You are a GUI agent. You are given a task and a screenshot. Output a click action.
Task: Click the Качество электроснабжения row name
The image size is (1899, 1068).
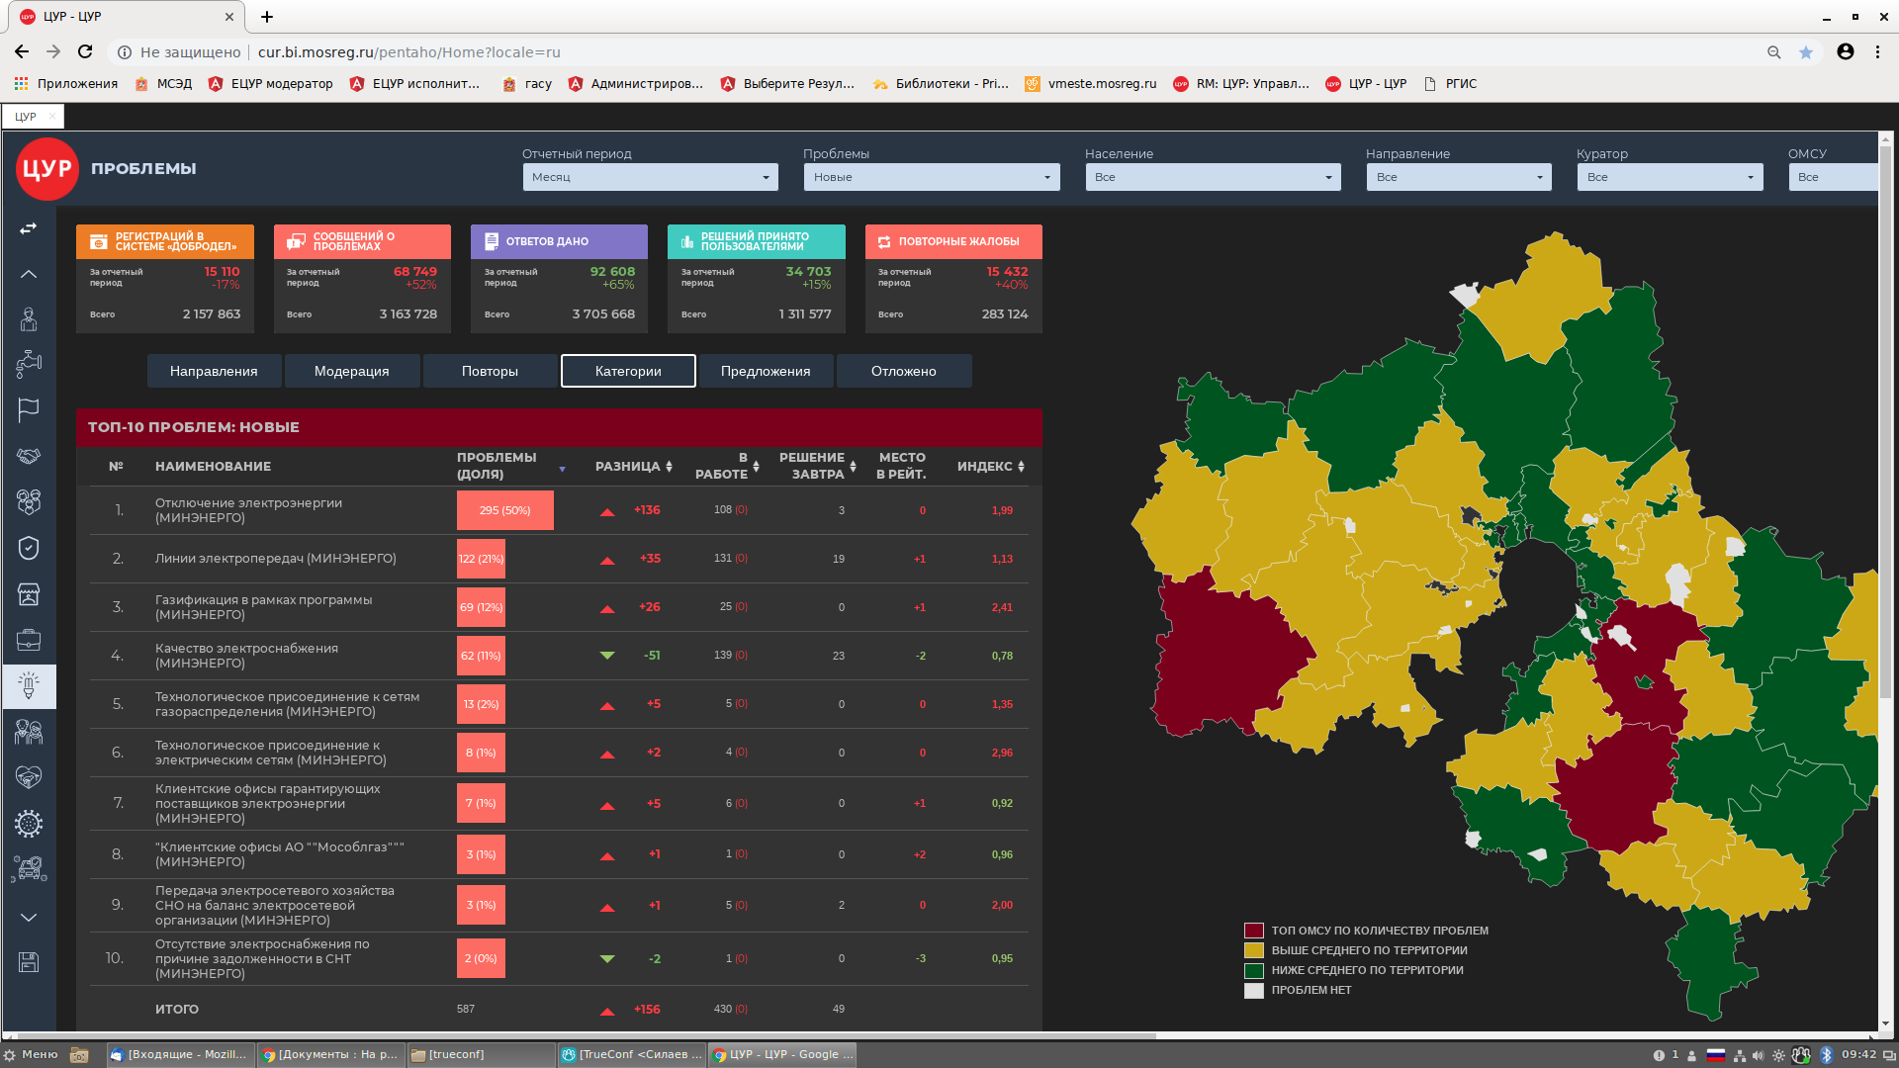[246, 656]
